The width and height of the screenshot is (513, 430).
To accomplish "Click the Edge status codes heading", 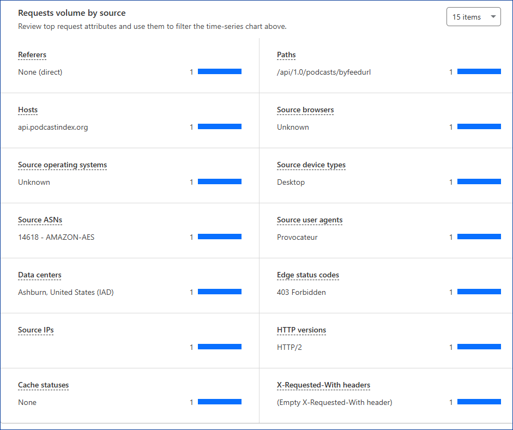I will click(308, 275).
